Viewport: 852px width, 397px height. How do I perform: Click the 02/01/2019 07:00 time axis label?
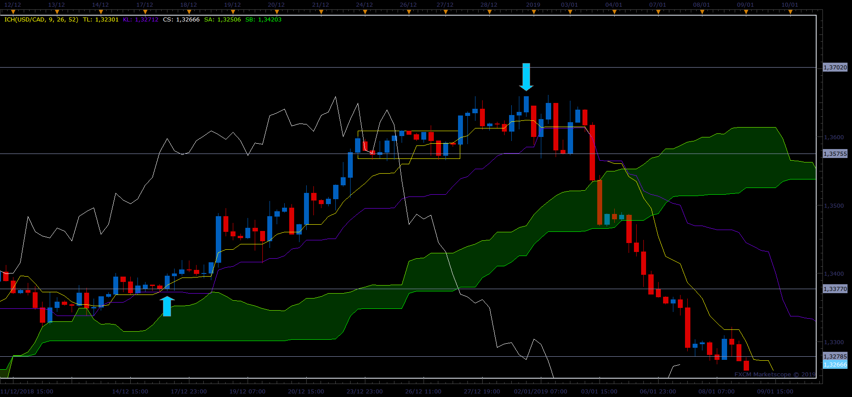540,391
